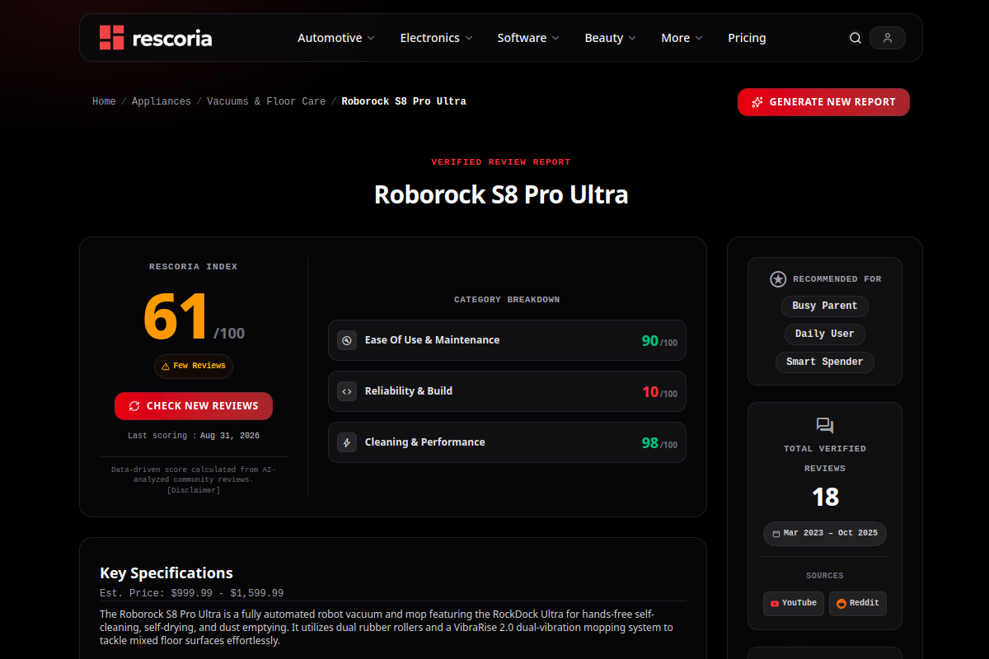This screenshot has width=989, height=659.
Task: Go to Home breadcrumb
Action: click(104, 102)
